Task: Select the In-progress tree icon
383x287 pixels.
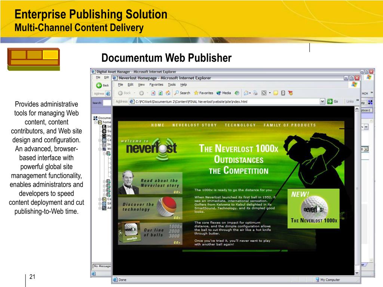Action: pos(104,145)
